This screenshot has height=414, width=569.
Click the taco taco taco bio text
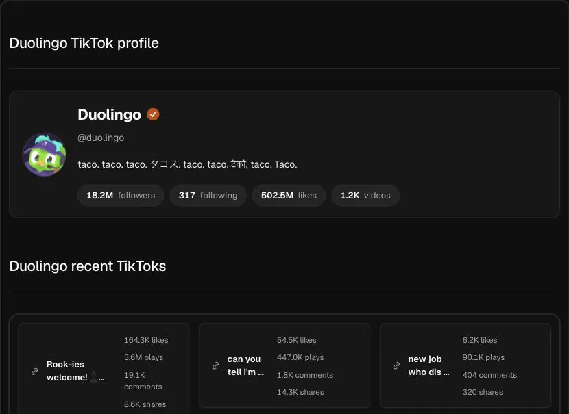click(x=187, y=164)
